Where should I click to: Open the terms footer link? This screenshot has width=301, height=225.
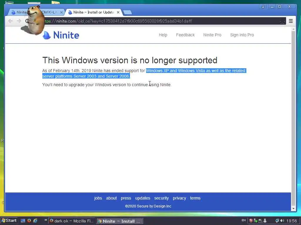195,198
